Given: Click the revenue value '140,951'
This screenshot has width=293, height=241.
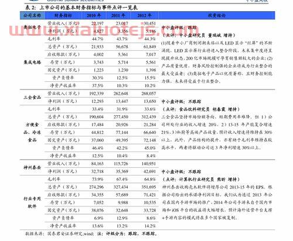Looking at the screenshot, I should (149, 164).
